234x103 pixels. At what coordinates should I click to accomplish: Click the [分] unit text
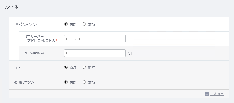point(129,53)
